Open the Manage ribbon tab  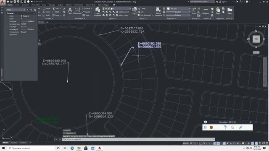tap(51, 5)
